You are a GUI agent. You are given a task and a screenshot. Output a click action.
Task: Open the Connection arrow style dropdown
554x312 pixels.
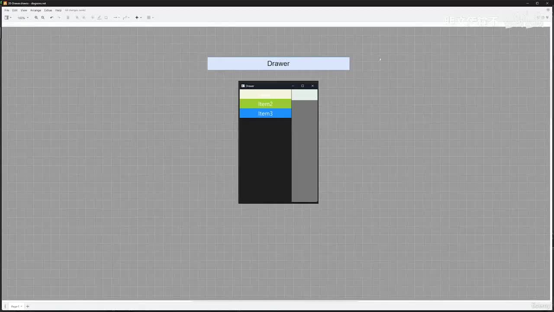click(x=116, y=18)
